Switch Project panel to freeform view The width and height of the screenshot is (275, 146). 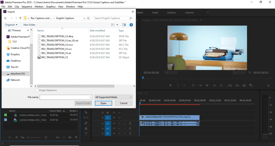pos(23,137)
